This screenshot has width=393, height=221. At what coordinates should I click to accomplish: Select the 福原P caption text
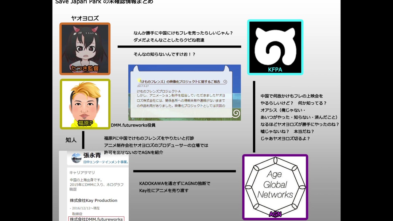pyautogui.click(x=85, y=123)
